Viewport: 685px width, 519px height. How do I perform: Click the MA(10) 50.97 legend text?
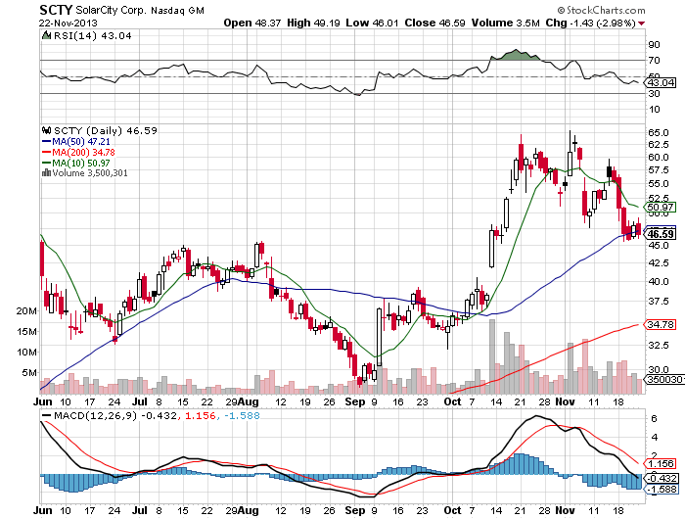tap(81, 164)
